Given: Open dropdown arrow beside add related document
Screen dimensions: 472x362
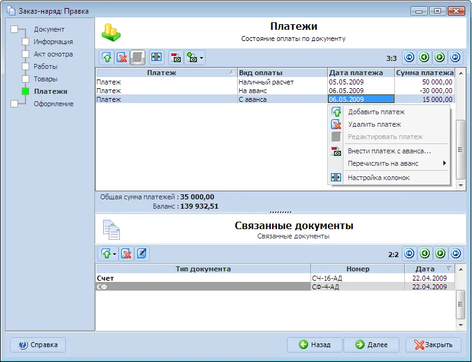Looking at the screenshot, I should click(x=115, y=255).
